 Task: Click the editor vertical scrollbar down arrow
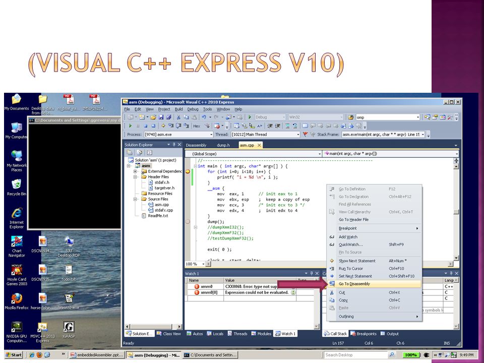(456, 258)
